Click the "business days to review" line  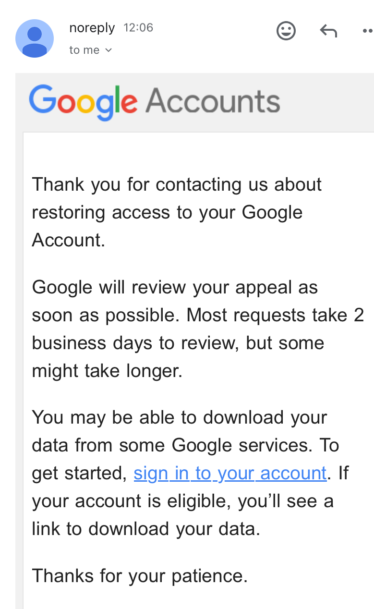click(x=178, y=343)
